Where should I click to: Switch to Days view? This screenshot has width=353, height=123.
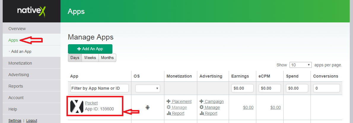click(75, 58)
